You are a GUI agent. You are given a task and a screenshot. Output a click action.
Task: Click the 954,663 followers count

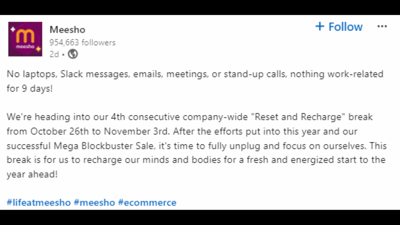click(x=82, y=43)
